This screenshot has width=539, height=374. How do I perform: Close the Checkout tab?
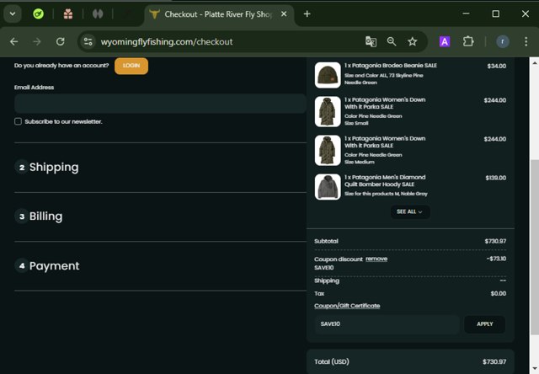click(x=284, y=14)
